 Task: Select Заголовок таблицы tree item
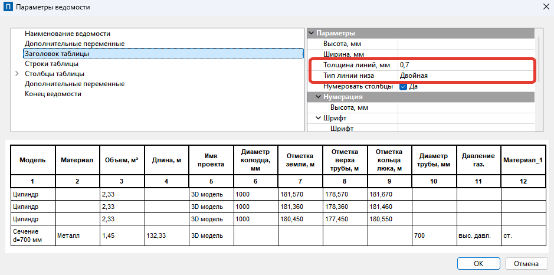163,54
